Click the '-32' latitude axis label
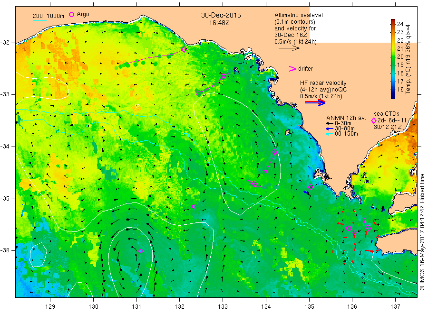Viewport: 428px width, 313px height. 5,43
